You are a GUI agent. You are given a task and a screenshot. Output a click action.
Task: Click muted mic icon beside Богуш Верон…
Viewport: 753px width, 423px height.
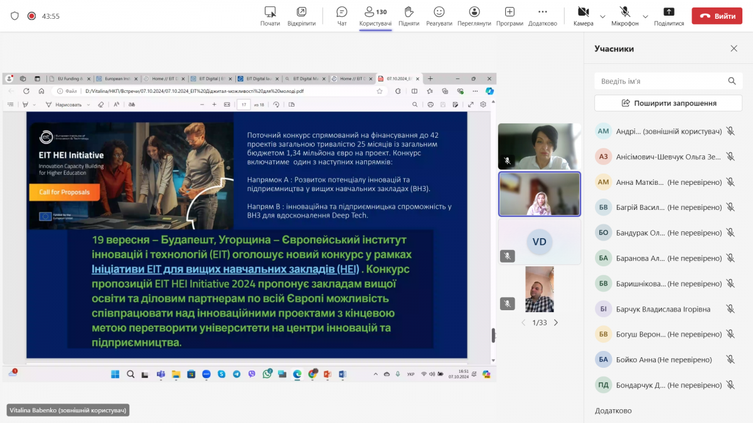730,334
